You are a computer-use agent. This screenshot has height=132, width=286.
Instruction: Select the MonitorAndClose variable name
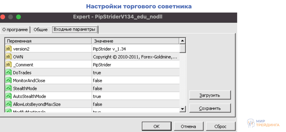coord(29,81)
